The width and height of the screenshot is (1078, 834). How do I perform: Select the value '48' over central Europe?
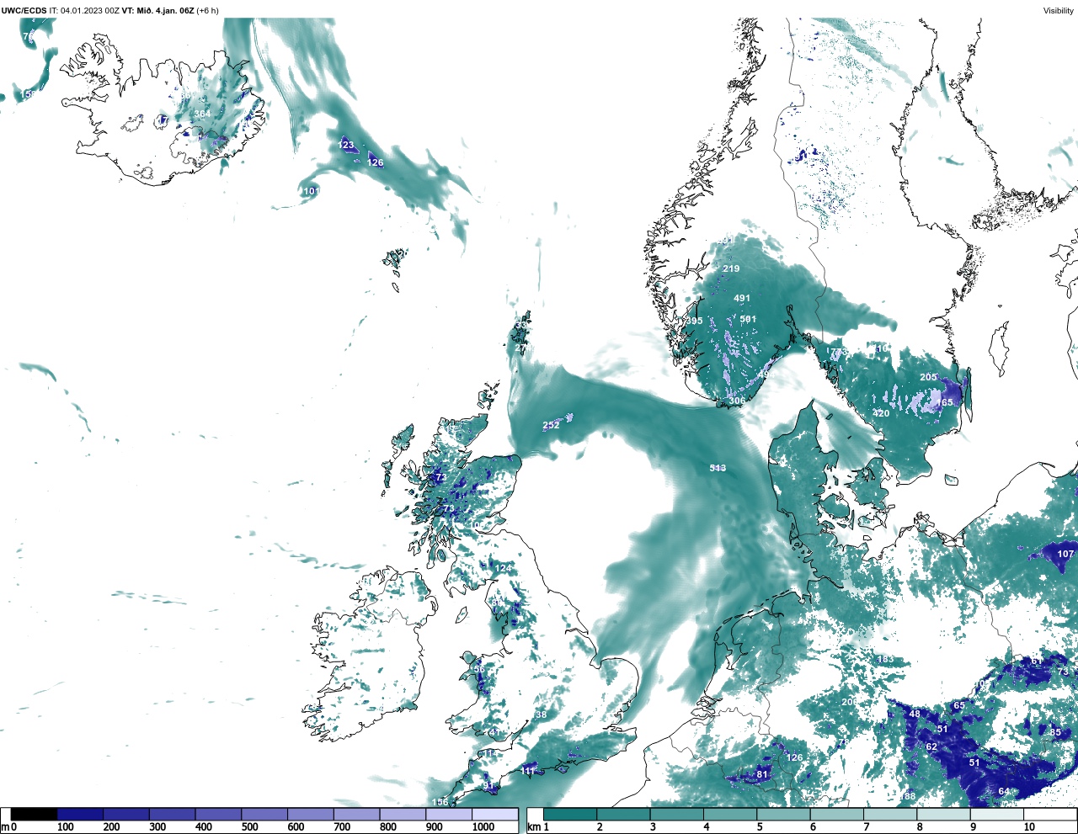(x=915, y=714)
